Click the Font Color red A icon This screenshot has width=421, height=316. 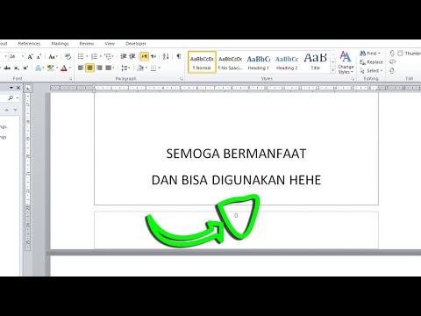point(64,68)
